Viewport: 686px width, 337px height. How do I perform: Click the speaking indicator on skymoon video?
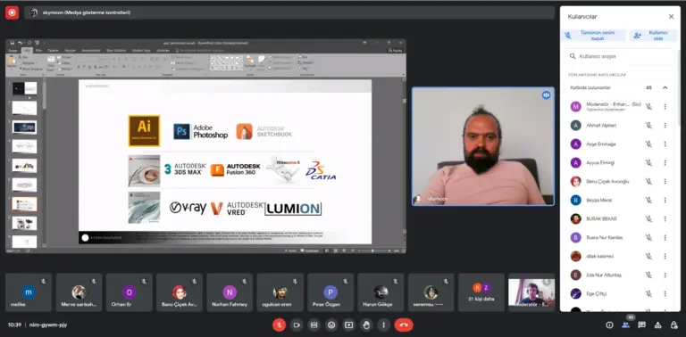click(x=546, y=95)
